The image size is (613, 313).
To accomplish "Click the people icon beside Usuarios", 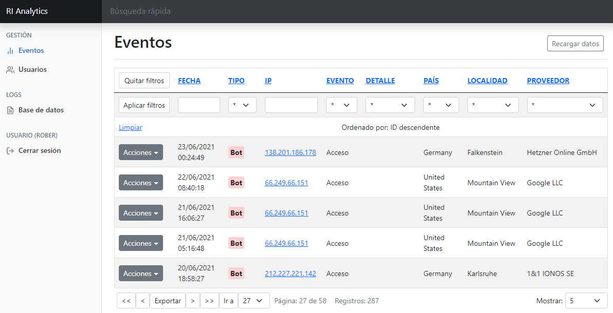I will pos(10,69).
